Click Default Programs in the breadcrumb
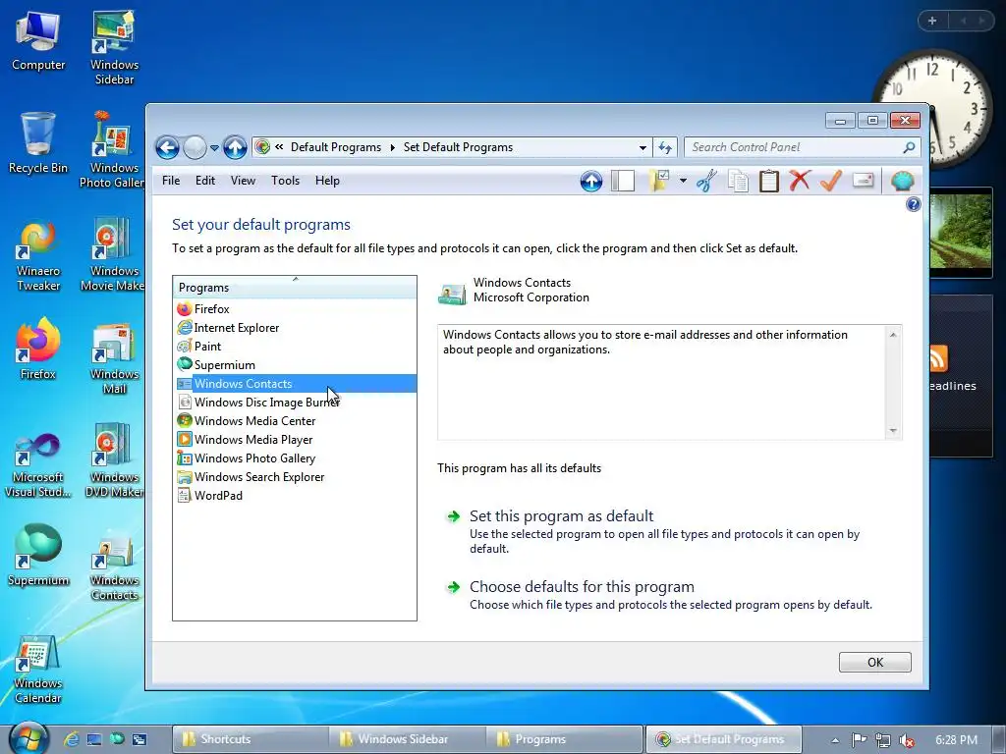1006x754 pixels. coord(336,147)
